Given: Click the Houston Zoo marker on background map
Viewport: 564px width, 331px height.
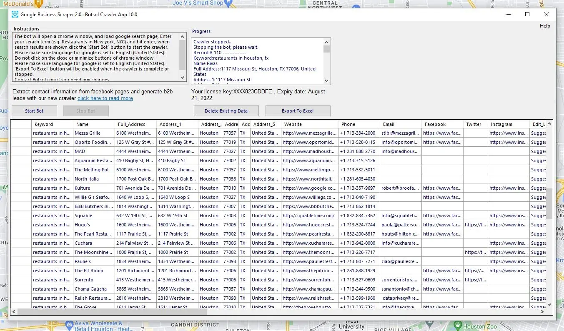Looking at the screenshot, I should tap(458, 326).
